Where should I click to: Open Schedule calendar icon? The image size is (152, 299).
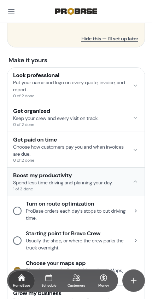click(x=49, y=278)
